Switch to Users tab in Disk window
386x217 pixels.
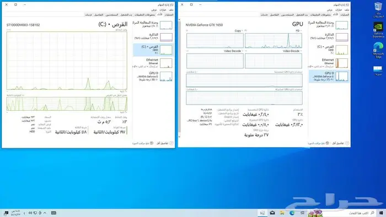pos(112,15)
